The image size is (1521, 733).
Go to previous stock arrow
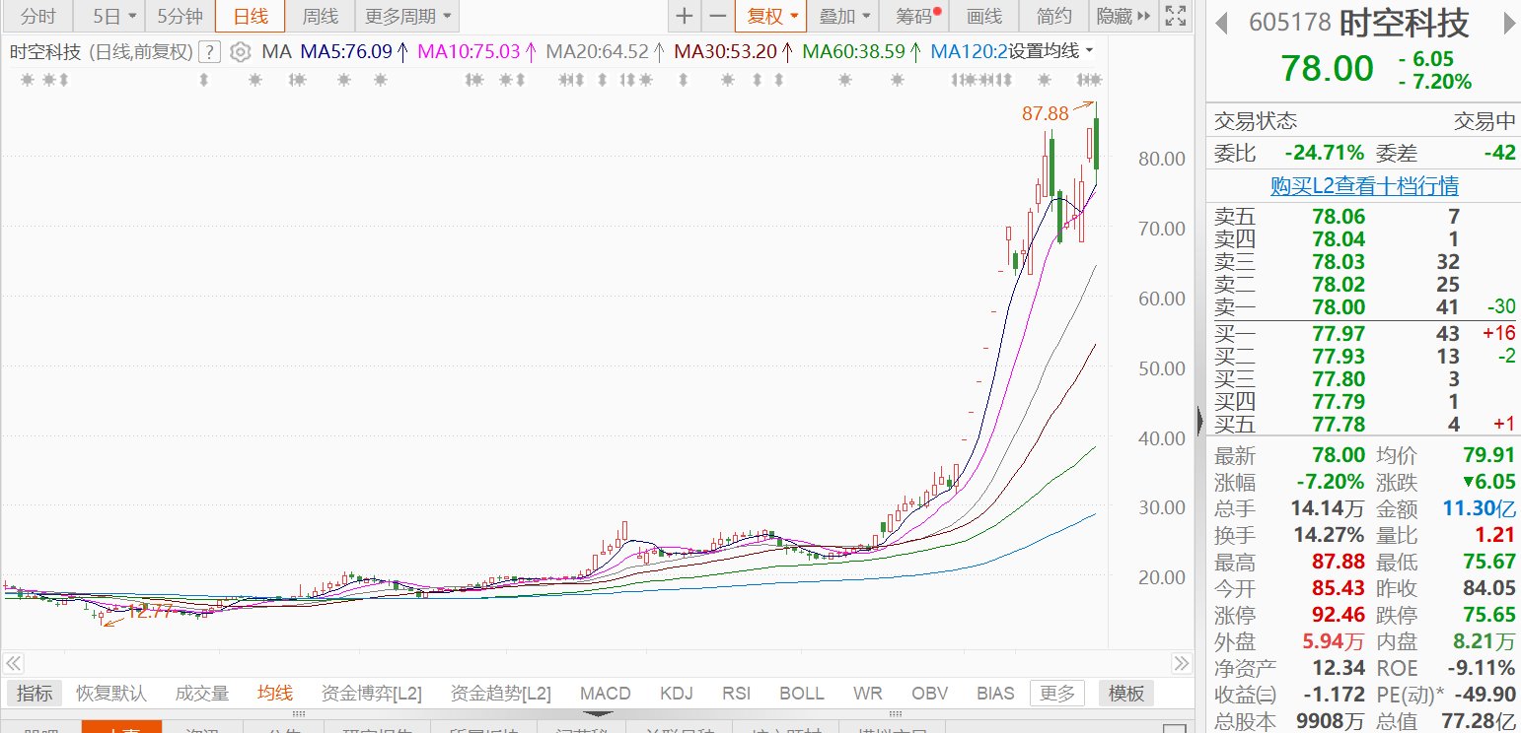(1222, 23)
